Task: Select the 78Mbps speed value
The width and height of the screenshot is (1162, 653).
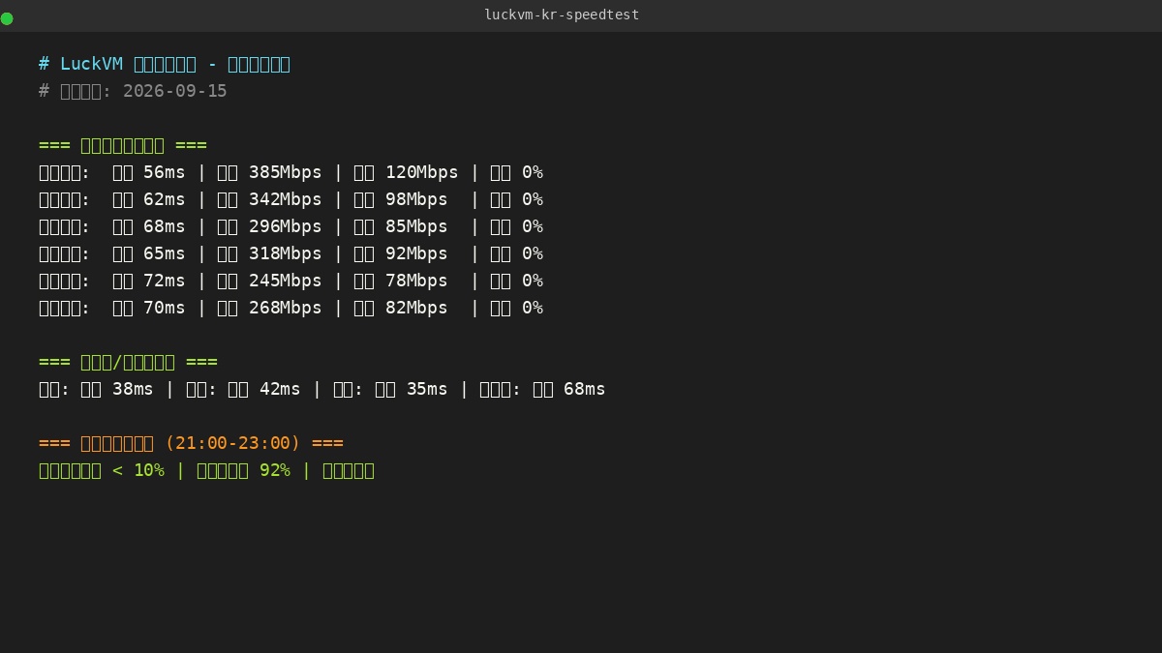Action: tap(416, 281)
